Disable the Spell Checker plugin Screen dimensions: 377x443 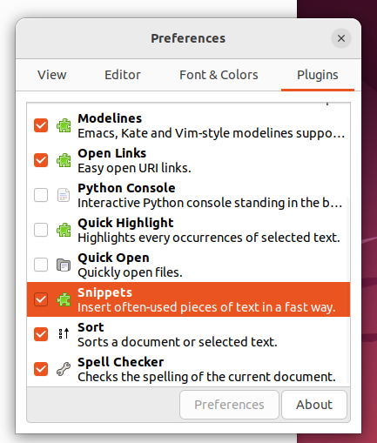pos(41,369)
